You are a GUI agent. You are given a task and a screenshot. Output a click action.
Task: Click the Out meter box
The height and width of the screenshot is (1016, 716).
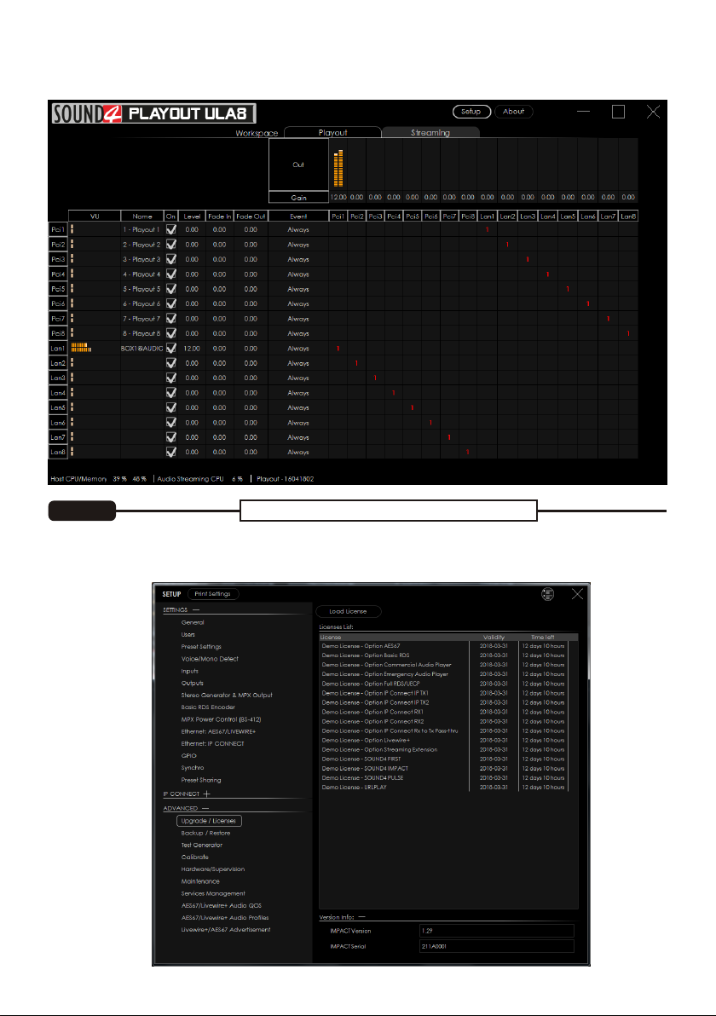point(298,165)
